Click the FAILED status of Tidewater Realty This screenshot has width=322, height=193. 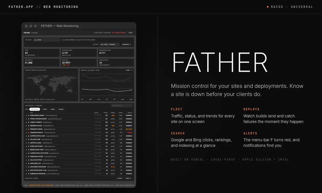point(130,133)
